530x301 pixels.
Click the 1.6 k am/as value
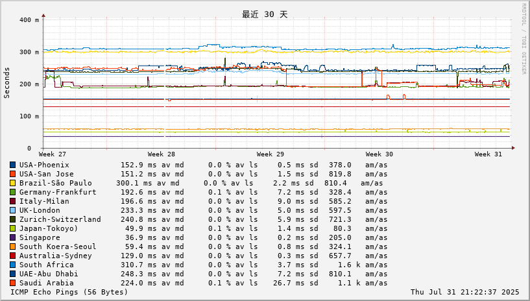(363, 265)
